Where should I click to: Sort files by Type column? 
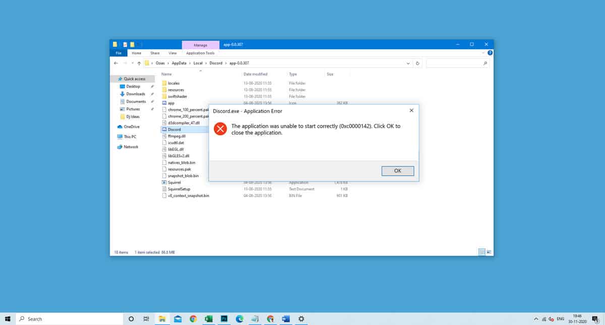[293, 74]
